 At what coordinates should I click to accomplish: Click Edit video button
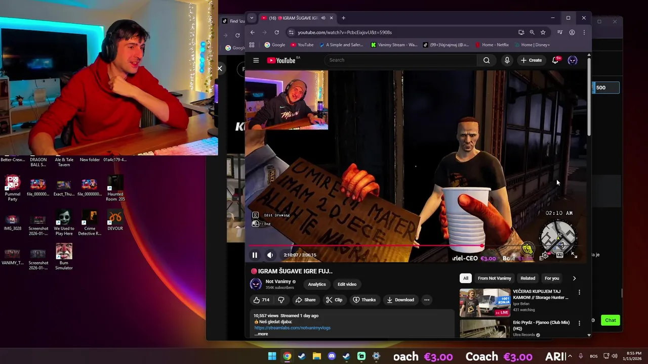[x=347, y=284]
